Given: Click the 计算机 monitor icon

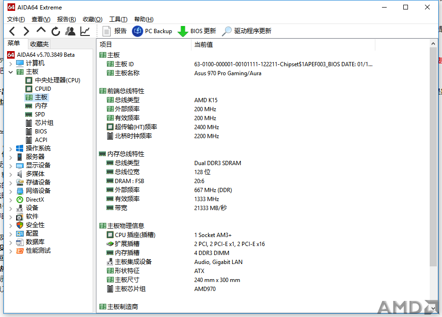Looking at the screenshot, I should pyautogui.click(x=20, y=63).
